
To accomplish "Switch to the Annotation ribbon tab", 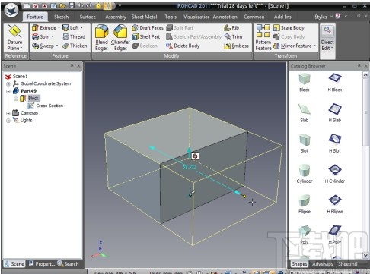I will (225, 17).
